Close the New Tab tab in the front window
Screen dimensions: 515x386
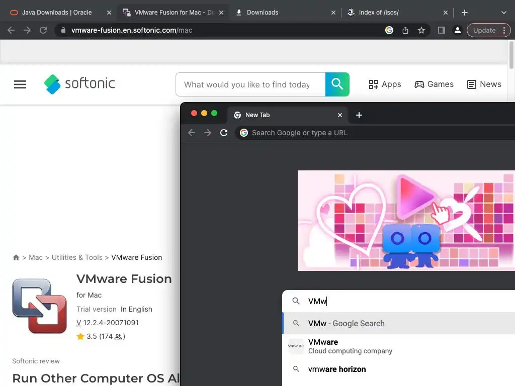[340, 115]
